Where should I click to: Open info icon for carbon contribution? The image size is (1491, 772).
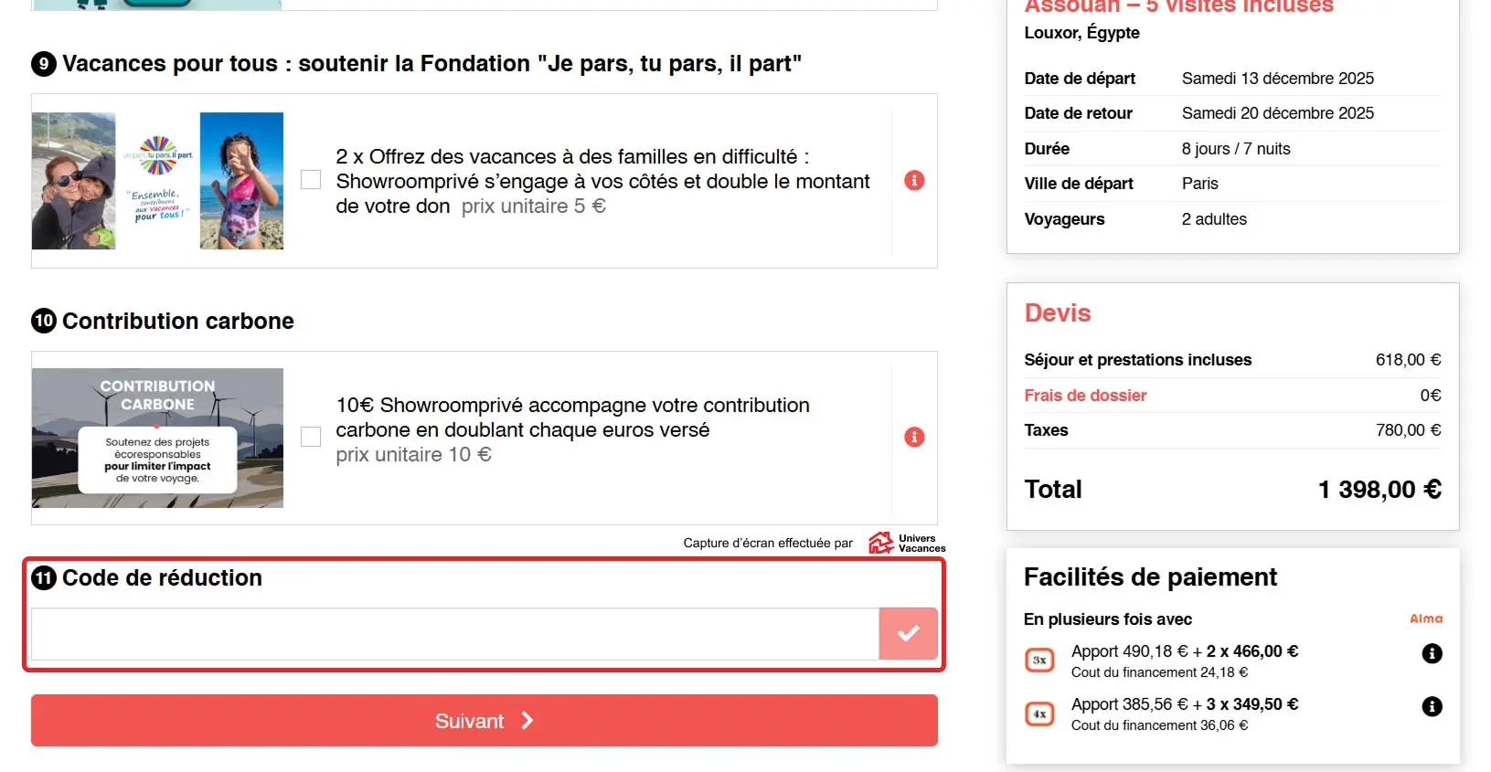(x=914, y=438)
